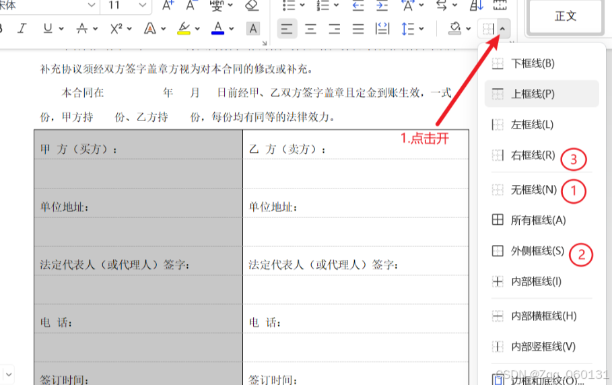Open the font size dropdown
The width and height of the screenshot is (612, 385).
click(143, 5)
